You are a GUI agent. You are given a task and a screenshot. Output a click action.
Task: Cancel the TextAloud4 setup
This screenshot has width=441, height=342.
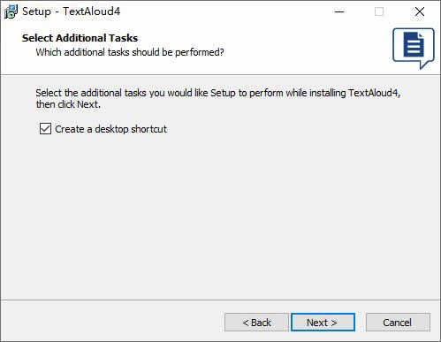tap(398, 323)
